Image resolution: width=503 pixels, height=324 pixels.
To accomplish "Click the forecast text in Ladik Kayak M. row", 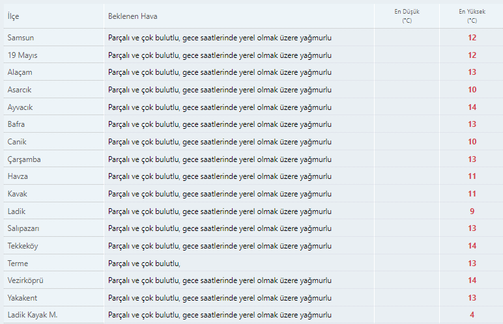I will coord(220,315).
